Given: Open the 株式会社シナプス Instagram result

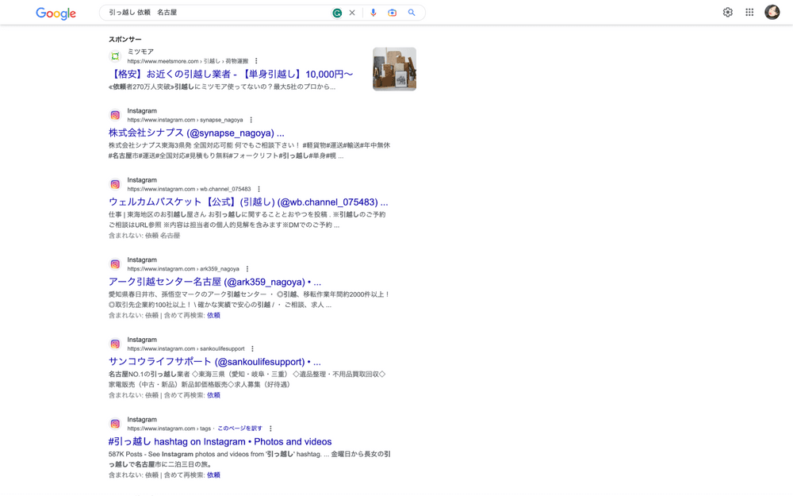Looking at the screenshot, I should point(196,133).
